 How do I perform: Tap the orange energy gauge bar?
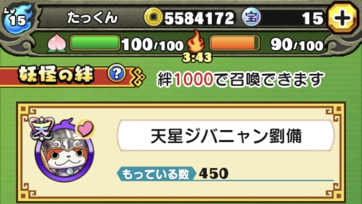coord(235,43)
